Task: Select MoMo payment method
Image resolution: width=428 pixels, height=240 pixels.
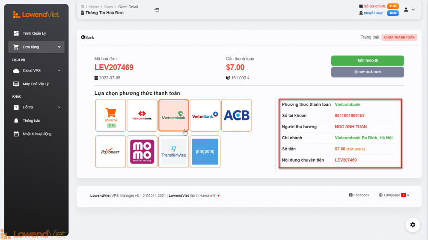Action: pos(142,152)
